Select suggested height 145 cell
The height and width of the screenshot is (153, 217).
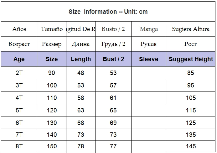pos(191,146)
